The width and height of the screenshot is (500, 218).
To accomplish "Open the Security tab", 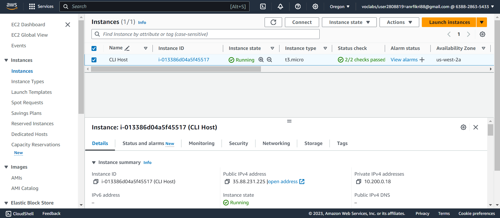I will pos(238,143).
